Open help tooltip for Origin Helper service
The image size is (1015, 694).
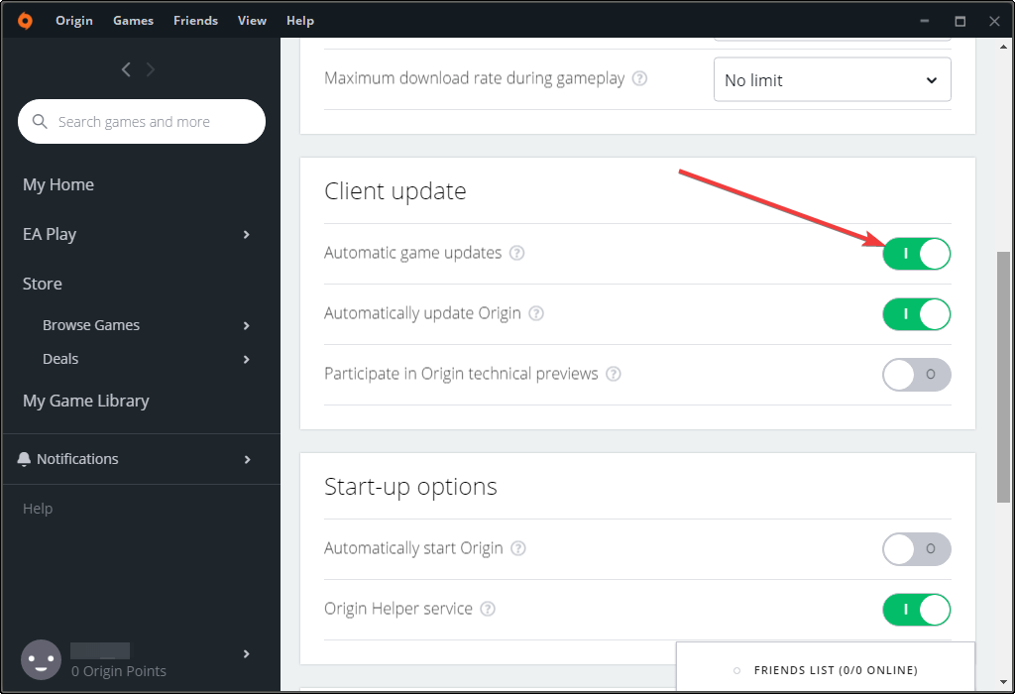point(487,609)
